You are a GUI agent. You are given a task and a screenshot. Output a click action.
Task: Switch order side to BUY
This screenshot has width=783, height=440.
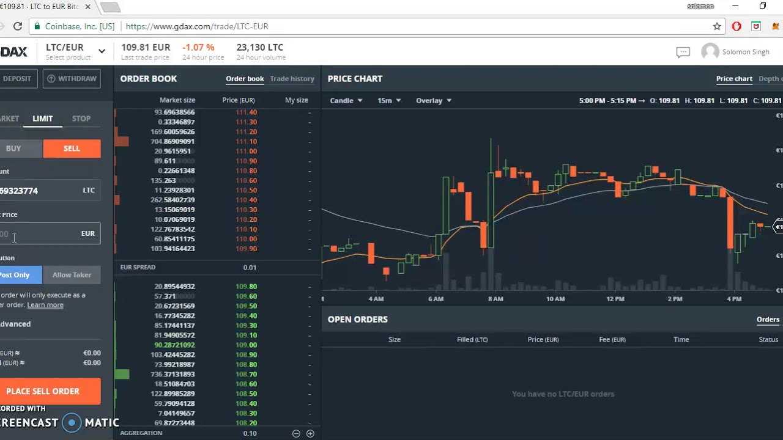[20, 148]
